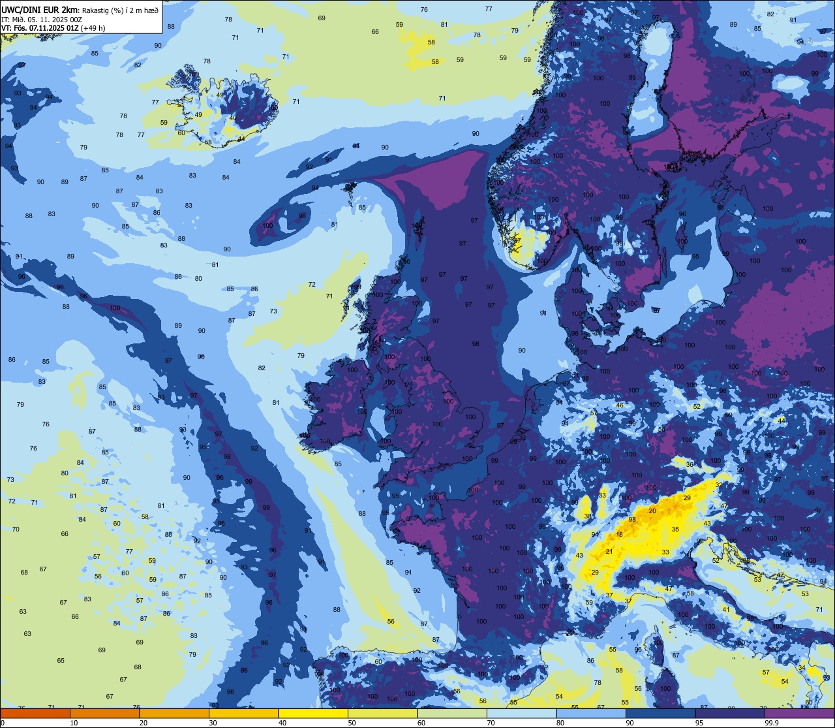Click the humidity value "18" over the Alps

[x=620, y=535]
